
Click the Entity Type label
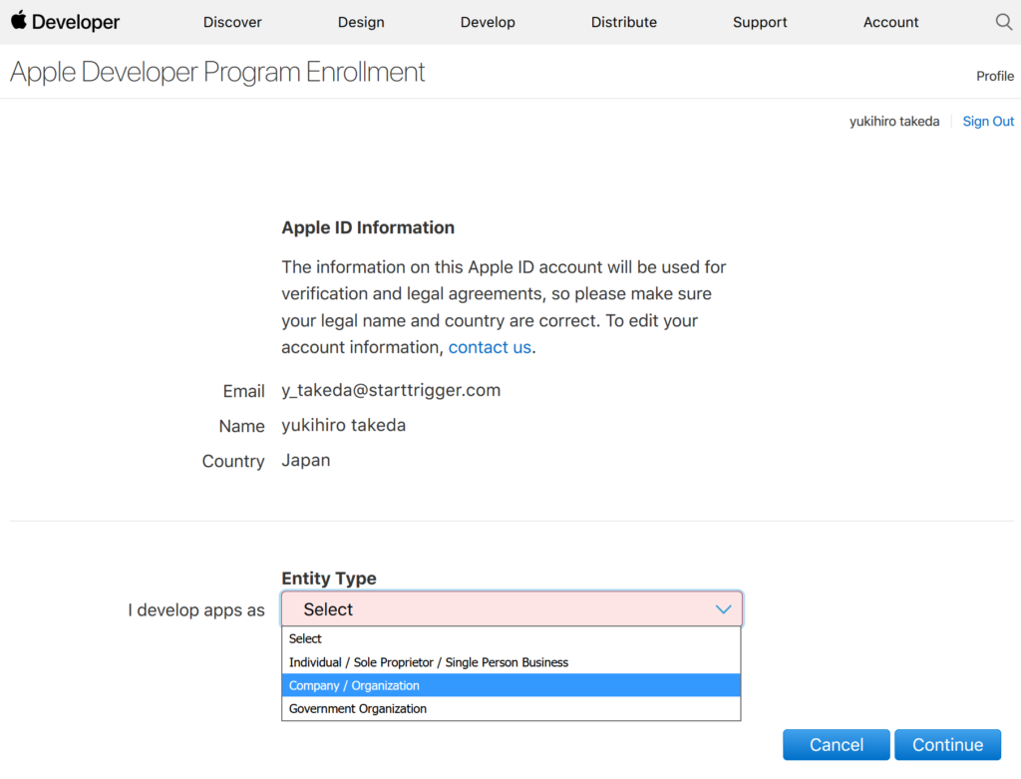click(329, 579)
